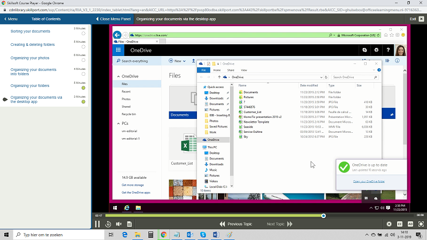Click the OneDrive details info icon
Viewport: 427px width, 240px height.
pyautogui.click(x=397, y=61)
